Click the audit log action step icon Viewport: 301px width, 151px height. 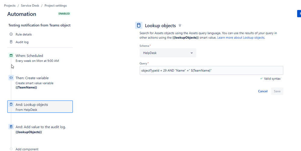11,126
